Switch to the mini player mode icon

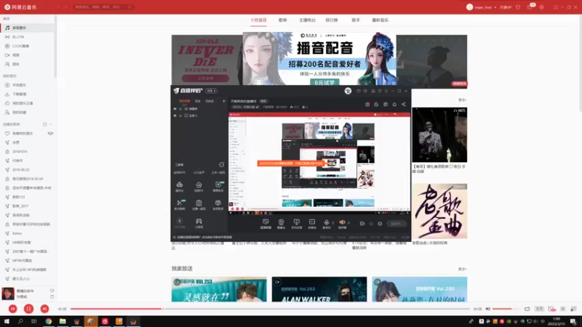[556, 7]
